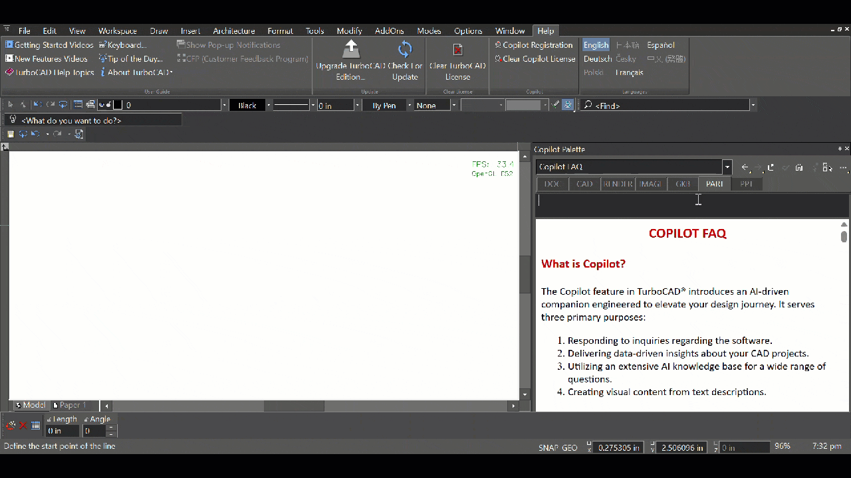Click the Length value field
The height and width of the screenshot is (478, 851).
point(62,431)
